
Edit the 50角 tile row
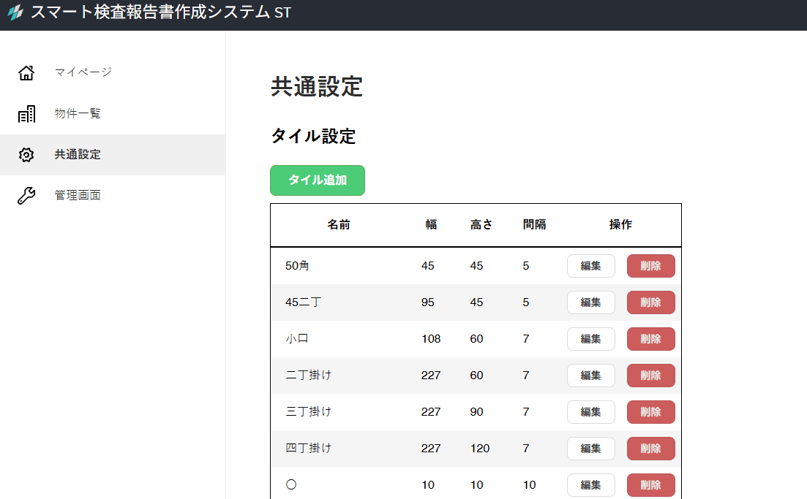pos(590,266)
